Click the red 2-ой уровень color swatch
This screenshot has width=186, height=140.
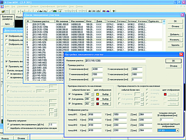click(x=98, y=99)
